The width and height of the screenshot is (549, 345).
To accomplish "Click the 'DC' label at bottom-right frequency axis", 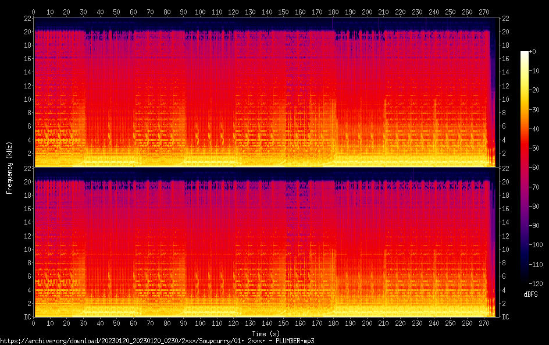I will pyautogui.click(x=506, y=316).
